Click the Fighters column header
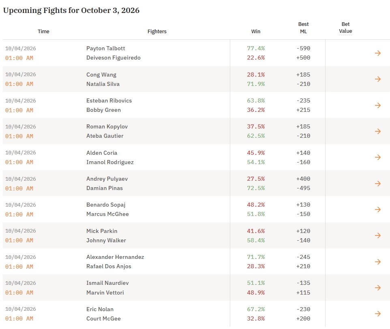The width and height of the screenshot is (390, 329). (x=157, y=31)
